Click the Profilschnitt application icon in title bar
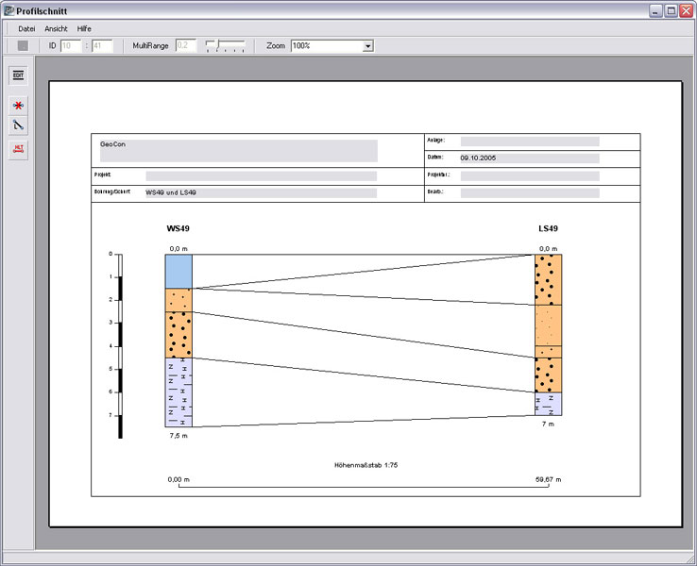 [x=8, y=9]
